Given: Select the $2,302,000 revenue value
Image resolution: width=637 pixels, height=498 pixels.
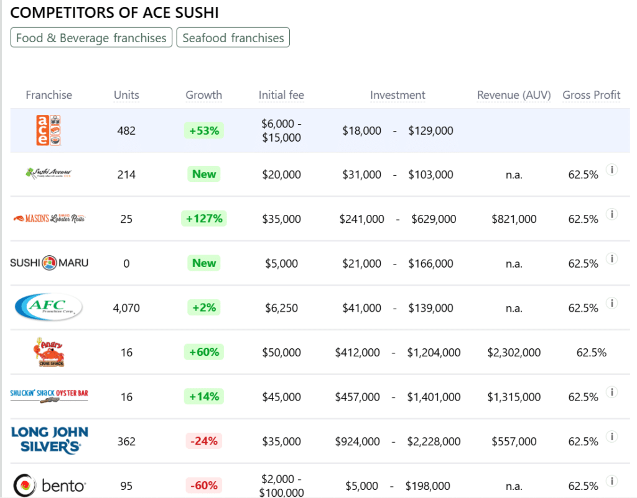Looking at the screenshot, I should tap(514, 353).
